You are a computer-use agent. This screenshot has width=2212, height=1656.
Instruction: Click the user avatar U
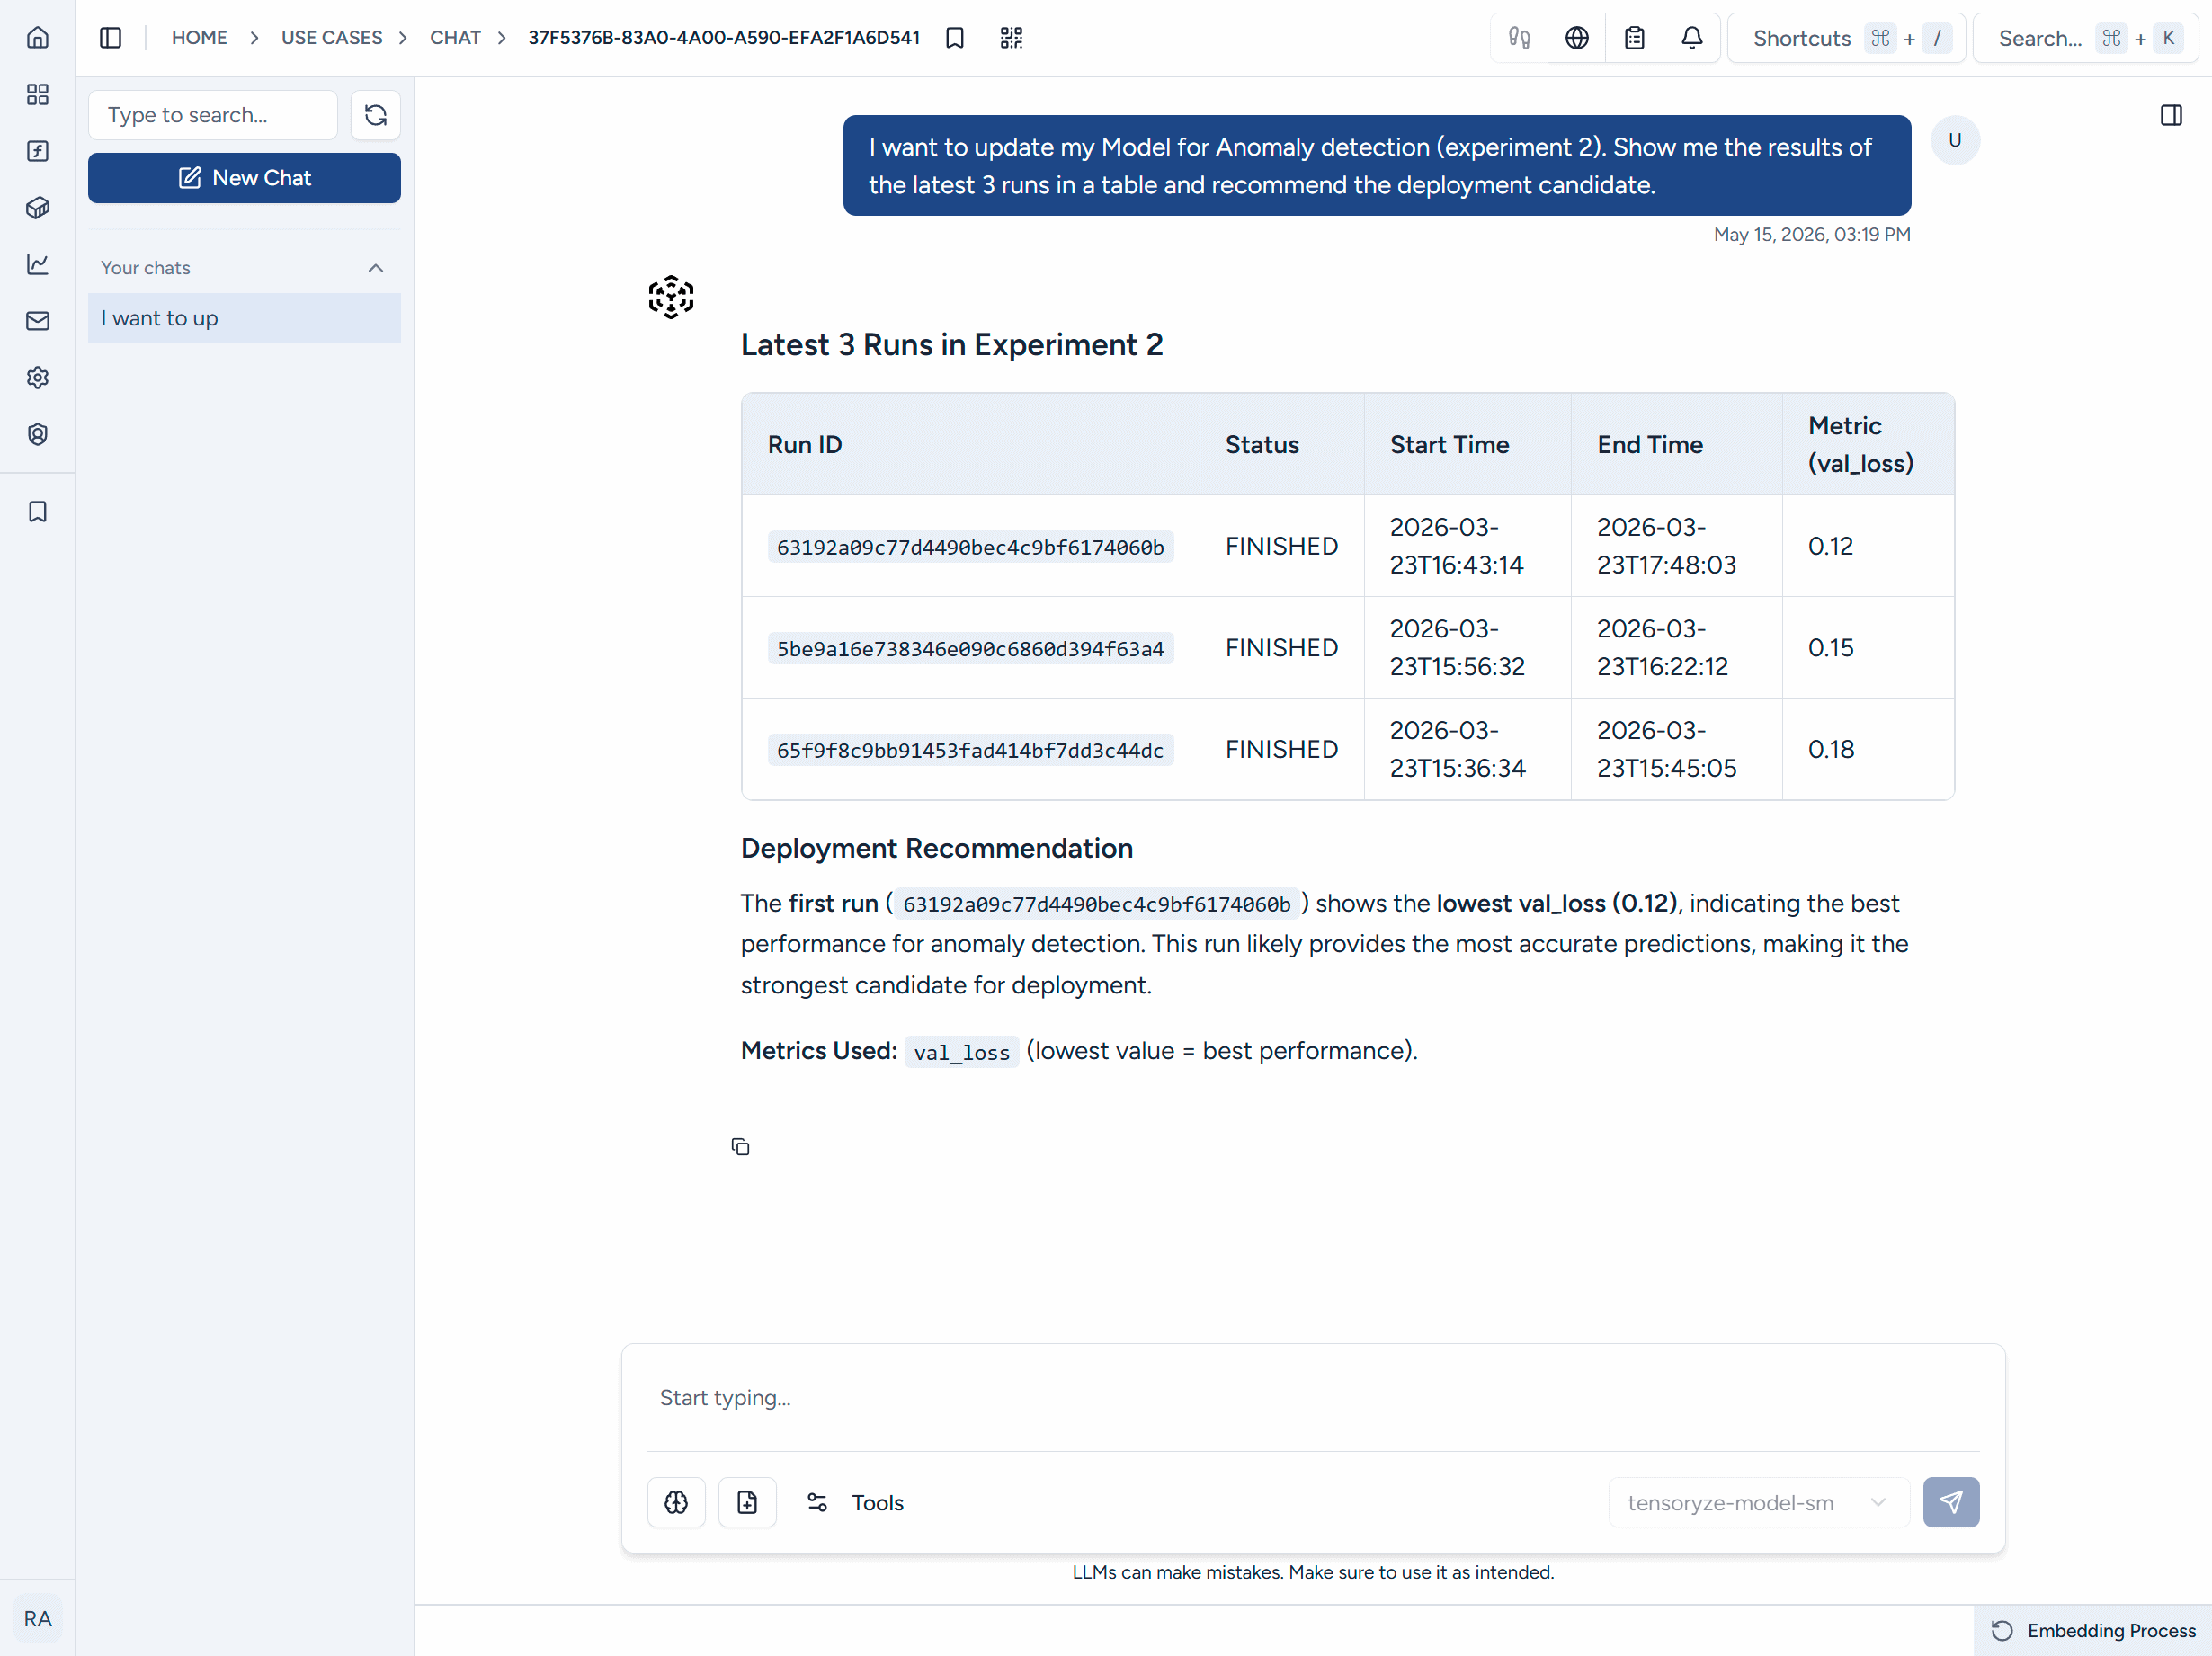[1955, 140]
